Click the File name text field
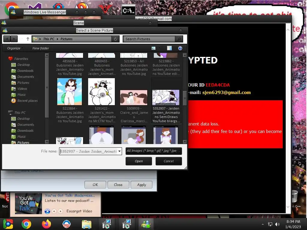The image size is (307, 230). click(x=88, y=151)
